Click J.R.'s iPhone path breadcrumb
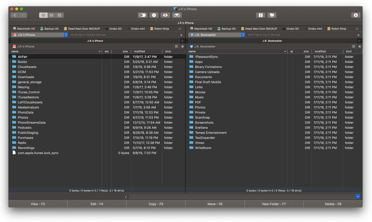Viewport: 372px width, 222px height. [x=26, y=46]
